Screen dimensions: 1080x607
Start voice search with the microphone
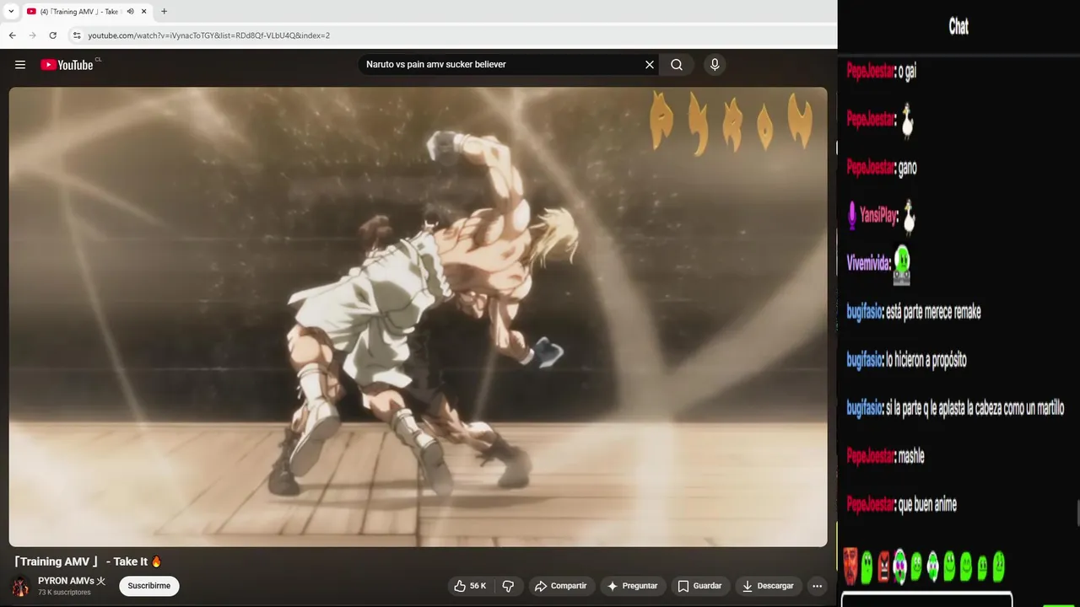click(715, 65)
